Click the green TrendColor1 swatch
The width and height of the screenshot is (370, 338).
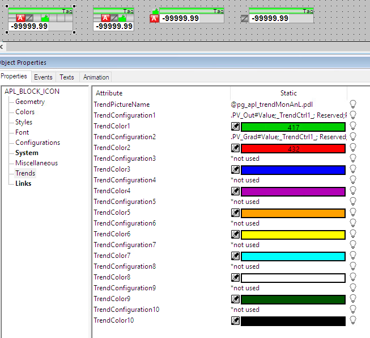[293, 127]
